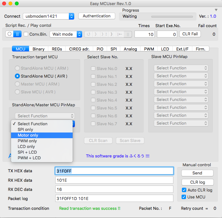Open first StandAlone/Master PinMap Select Function dropdown
Screen dimensions: 222x218
(45, 116)
